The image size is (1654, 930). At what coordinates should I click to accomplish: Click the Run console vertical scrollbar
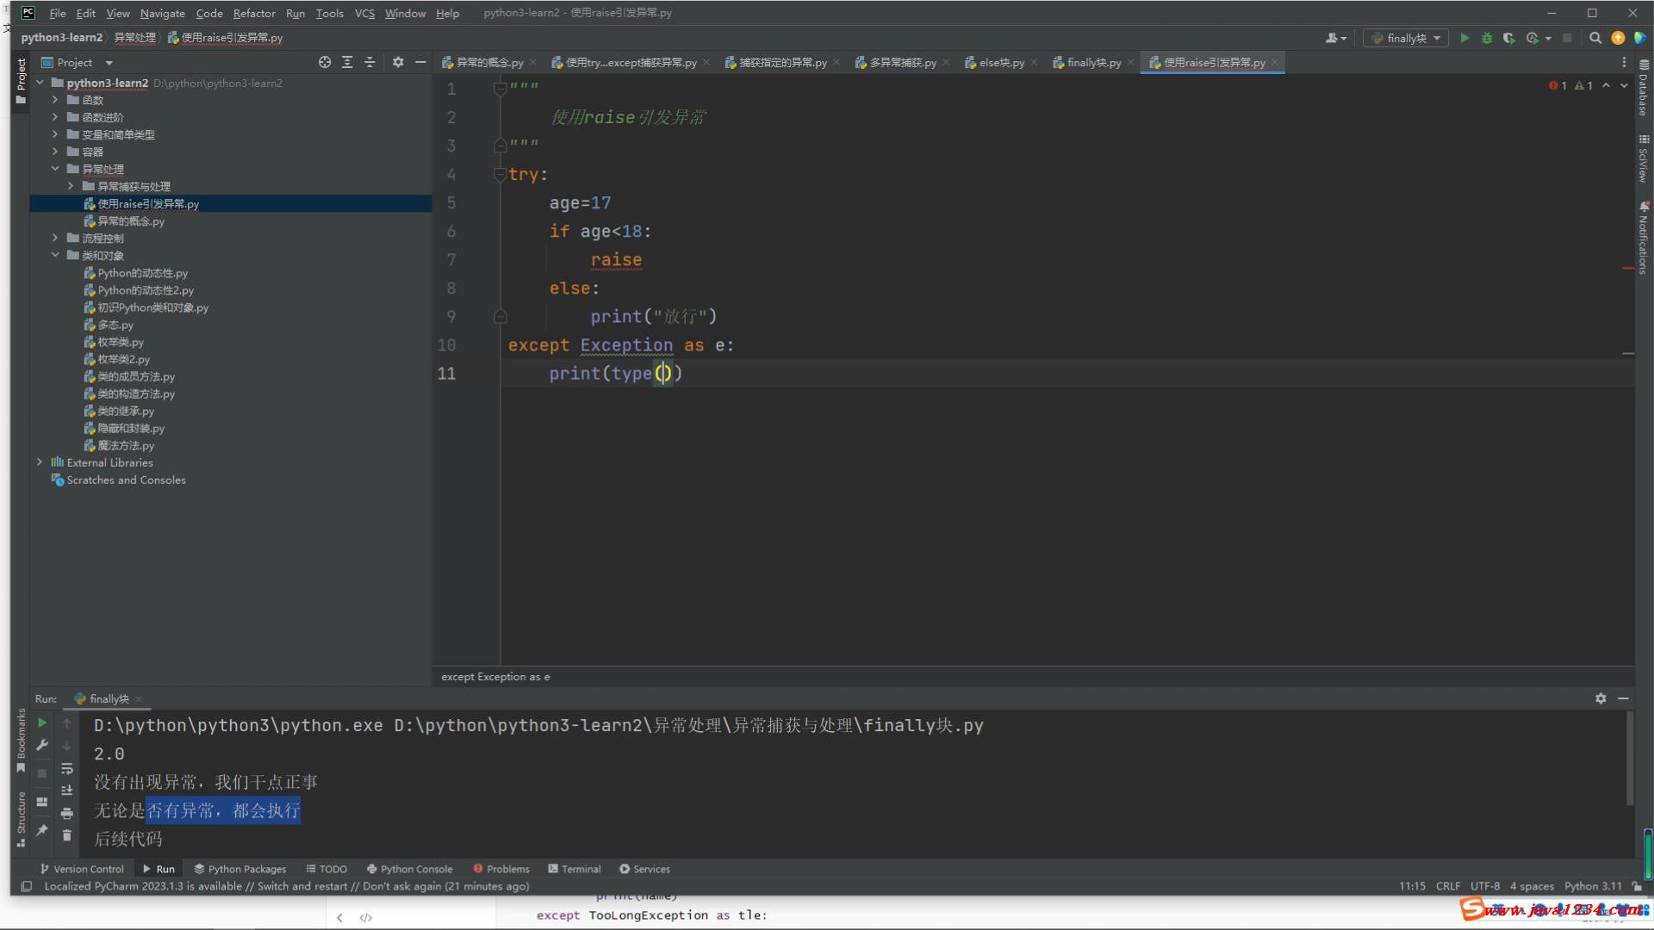click(1629, 758)
